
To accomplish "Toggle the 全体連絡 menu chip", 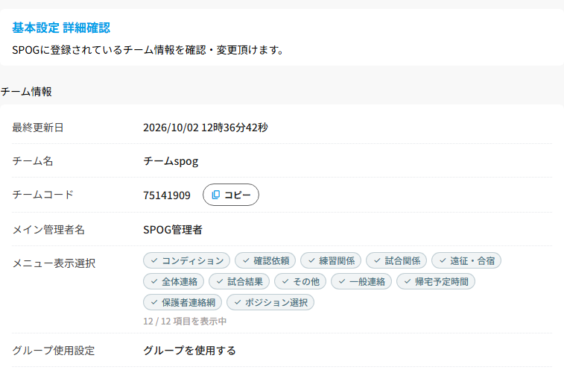I will click(174, 281).
